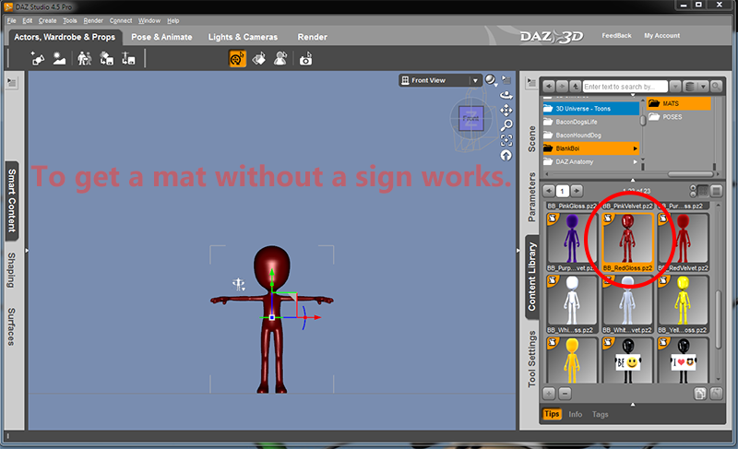
Task: Open the Edit menu
Action: (28, 20)
